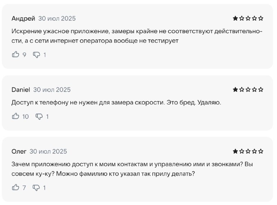Screen dimensions: 277x205
Task: Click the thumbs up icon on Олег's review
Action: [x=15, y=188]
